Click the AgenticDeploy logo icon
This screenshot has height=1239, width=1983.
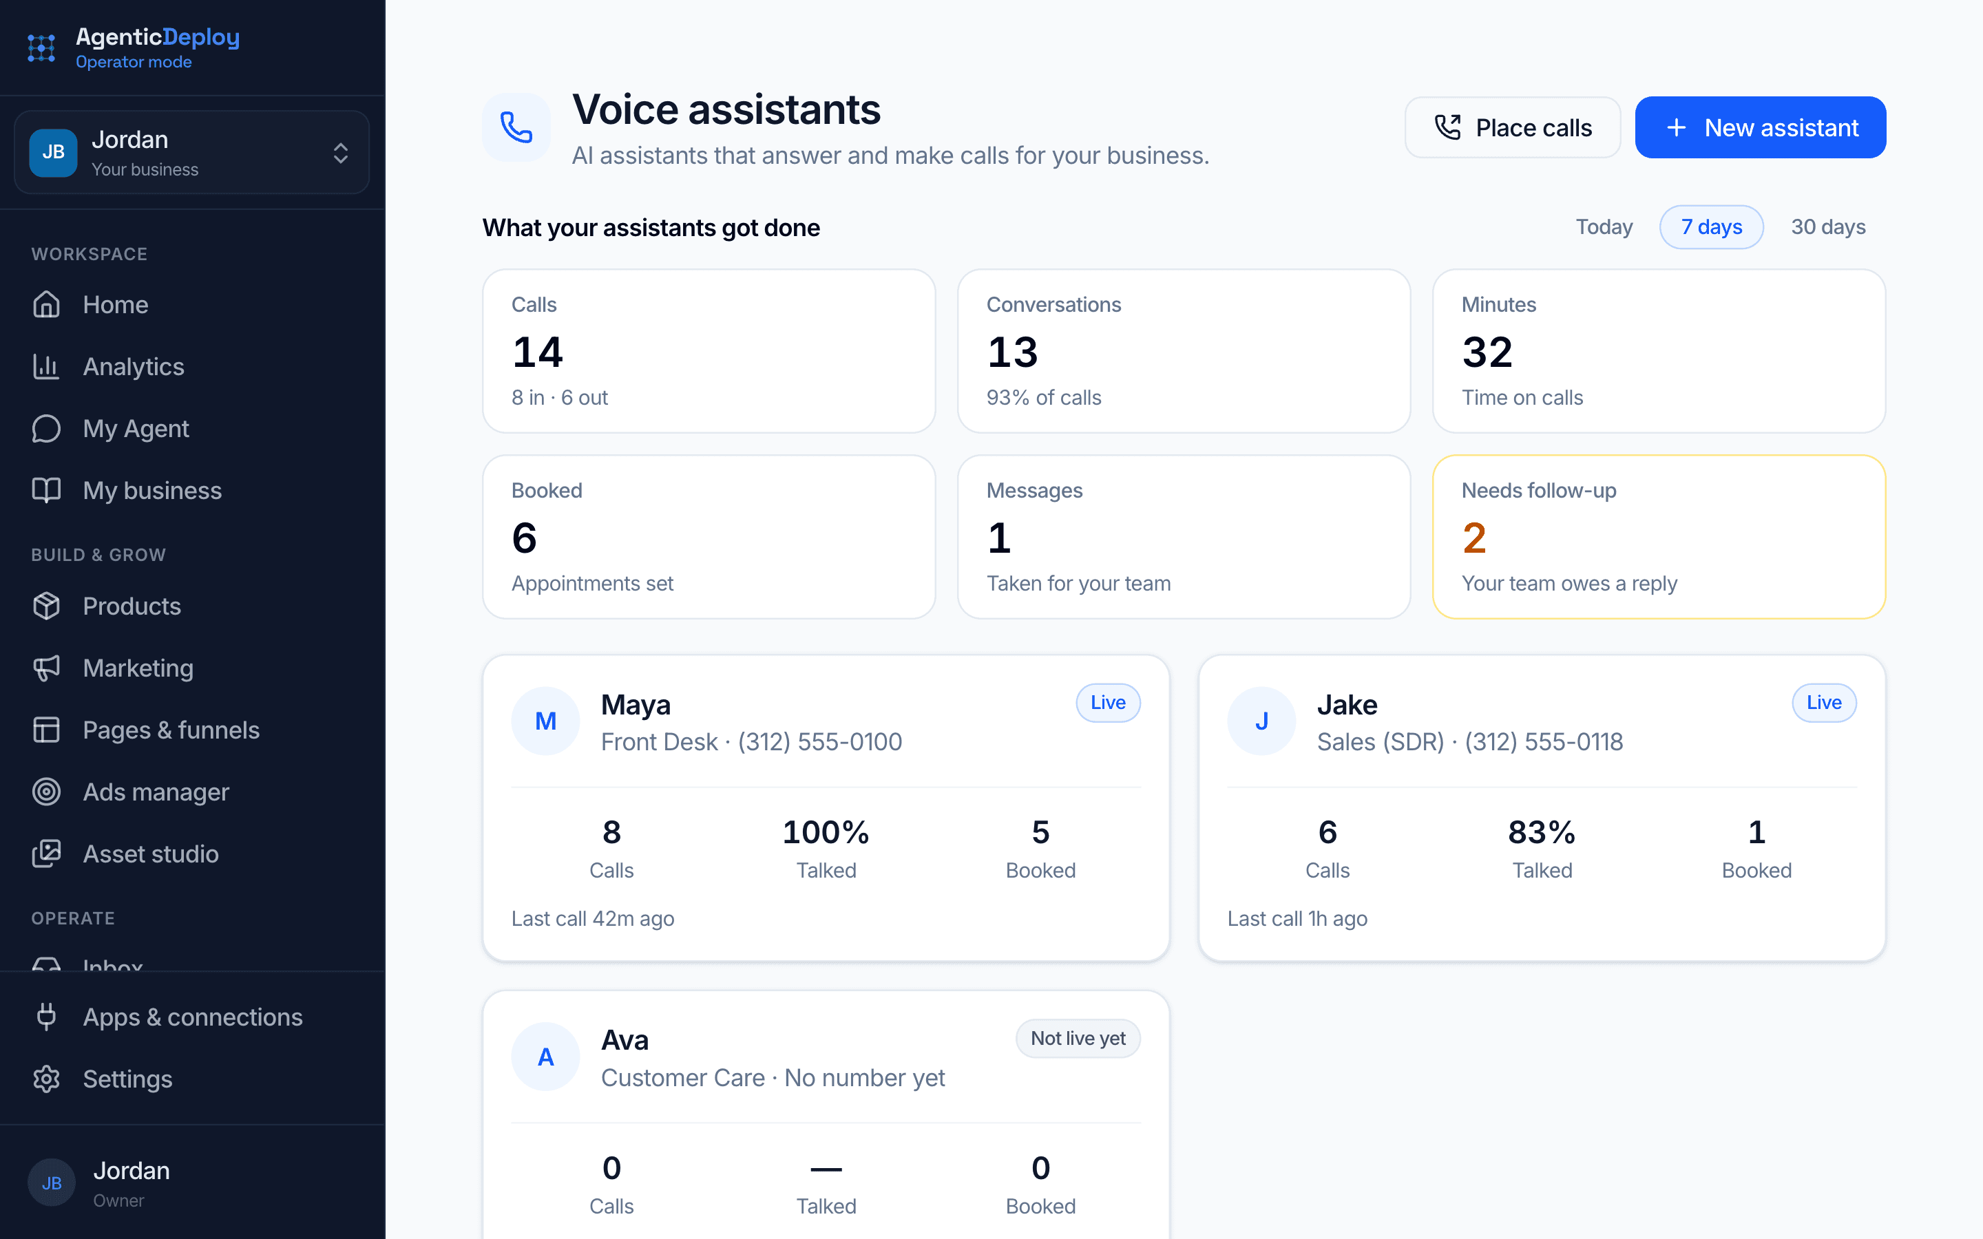pos(41,47)
